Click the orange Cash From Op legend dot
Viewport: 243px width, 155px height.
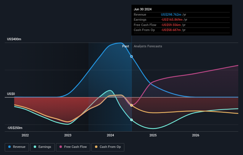[x=96, y=147]
